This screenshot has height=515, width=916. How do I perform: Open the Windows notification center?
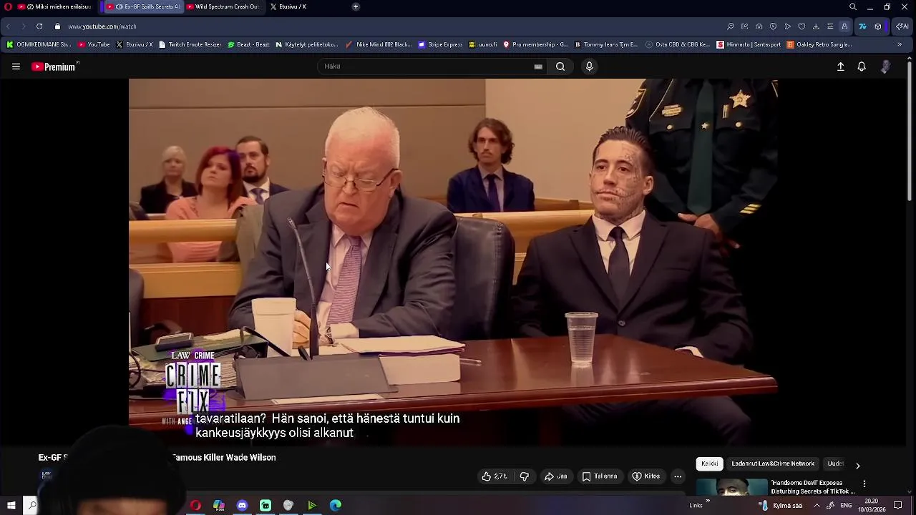[x=898, y=505]
